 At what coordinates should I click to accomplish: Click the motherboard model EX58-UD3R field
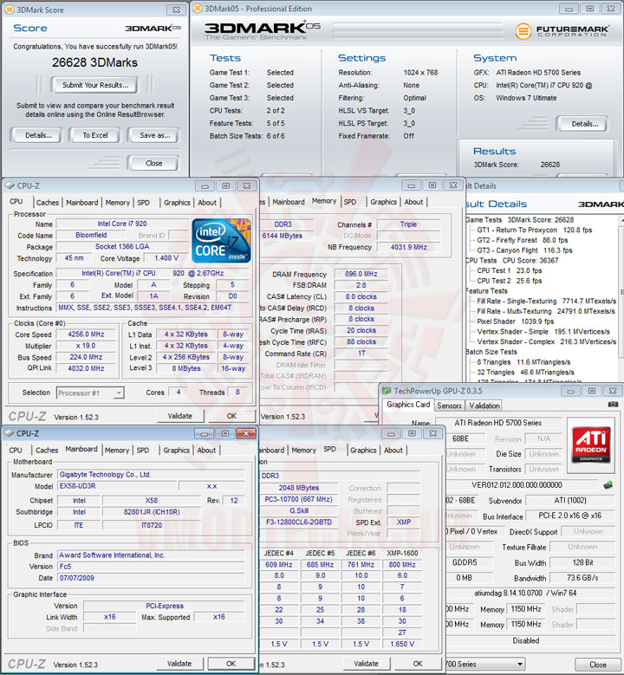pyautogui.click(x=117, y=486)
